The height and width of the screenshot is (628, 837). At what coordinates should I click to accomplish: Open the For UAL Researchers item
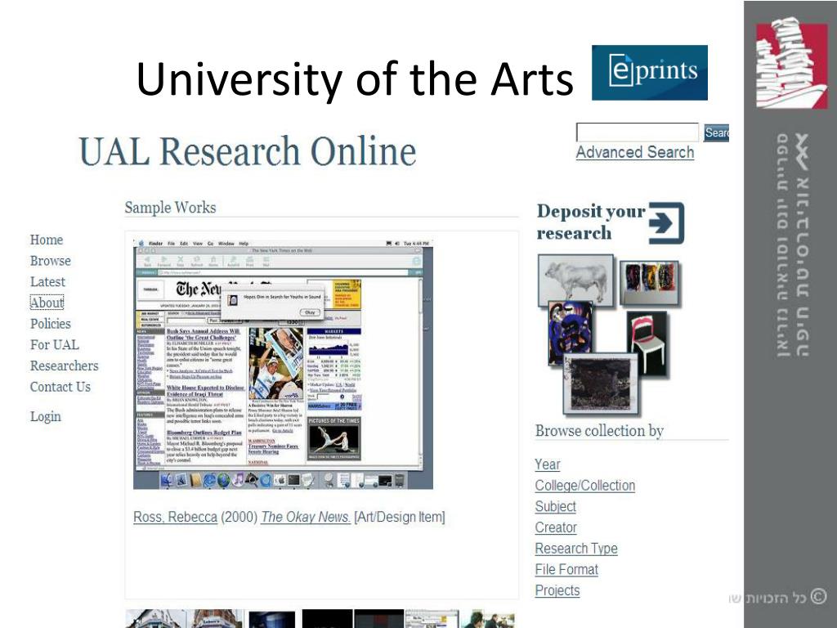[x=64, y=355]
